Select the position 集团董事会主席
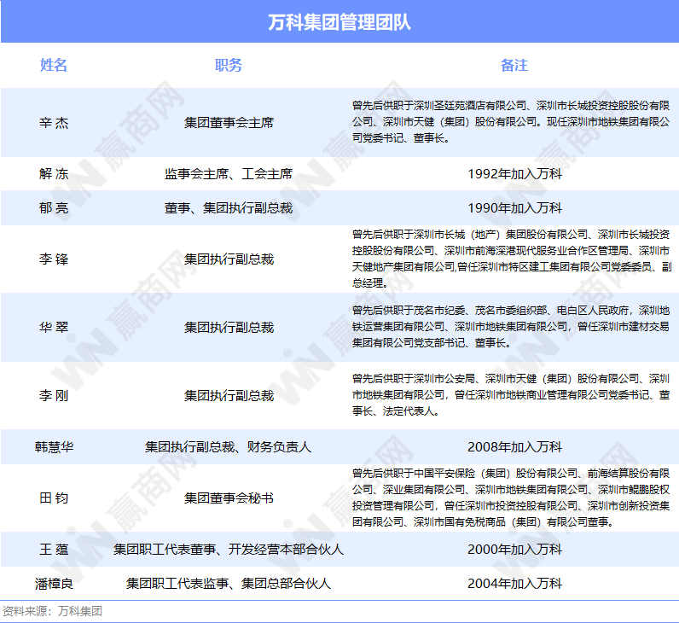The image size is (679, 623). click(229, 123)
